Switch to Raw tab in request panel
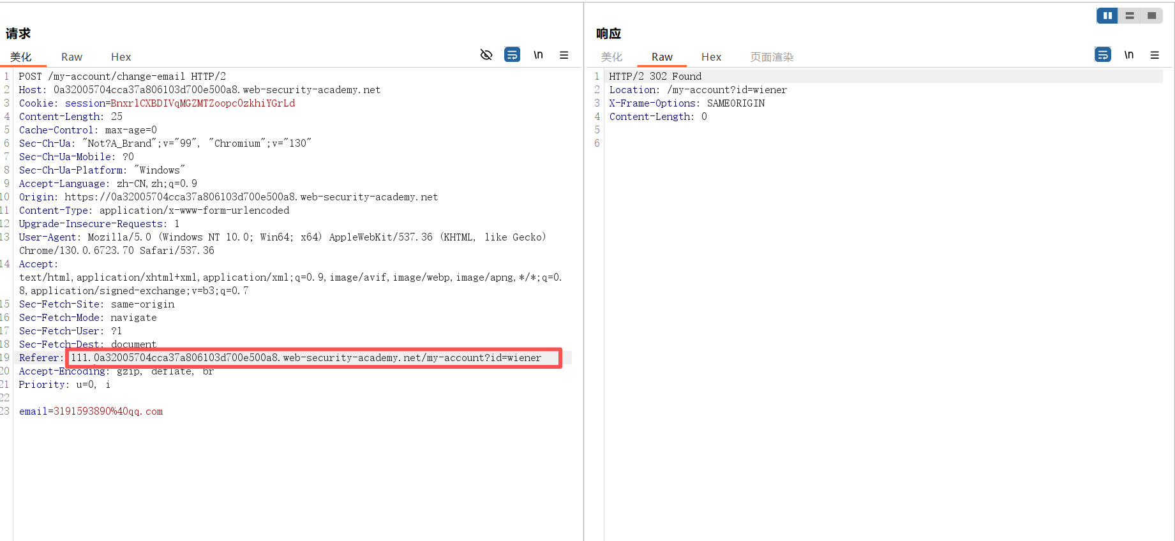 point(71,57)
